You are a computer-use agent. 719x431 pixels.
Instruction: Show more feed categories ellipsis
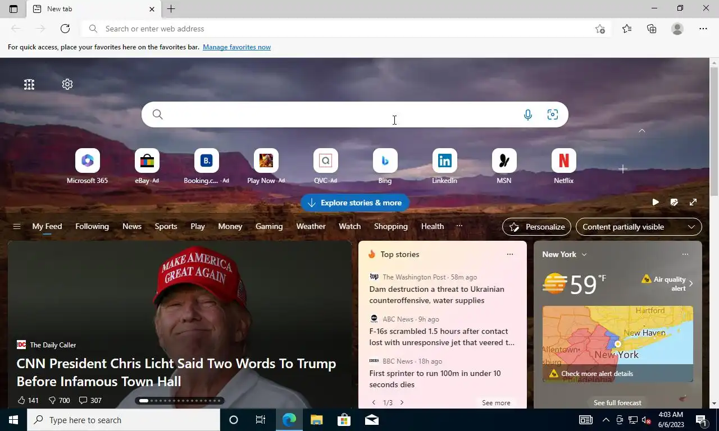(459, 226)
